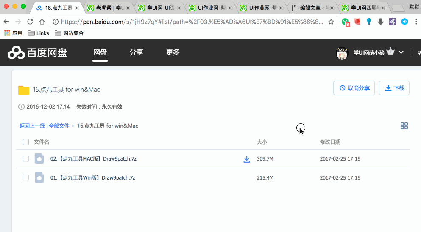
Task: Click the browser forward arrow
Action: [x=18, y=22]
